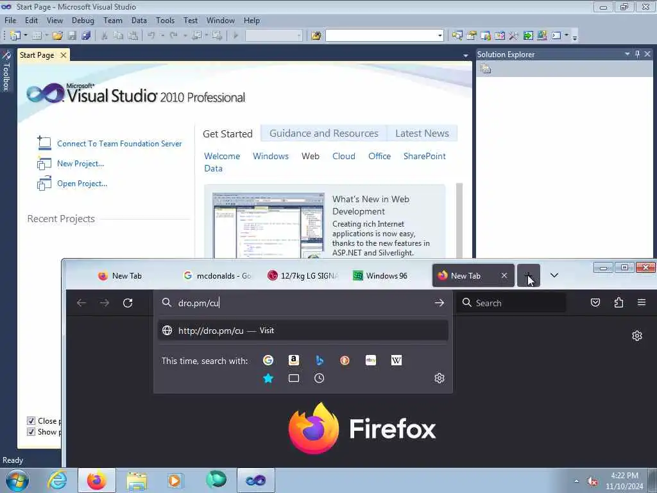Screen dimensions: 657x493
Task: Click New Project toolbar icon in Visual Studio
Action: 15,36
